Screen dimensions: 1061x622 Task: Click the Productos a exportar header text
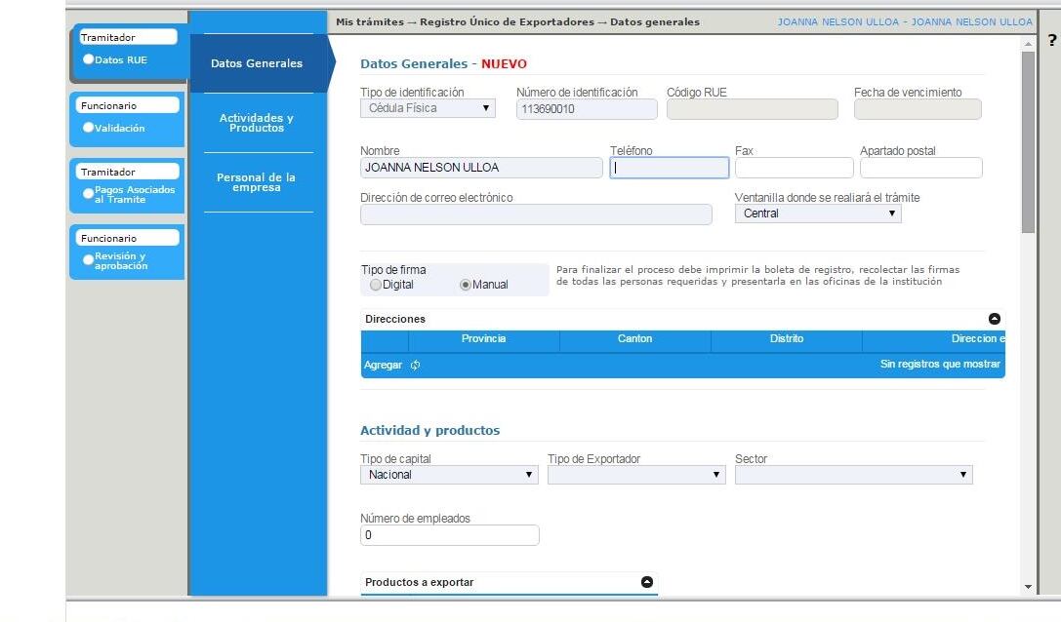(x=420, y=582)
